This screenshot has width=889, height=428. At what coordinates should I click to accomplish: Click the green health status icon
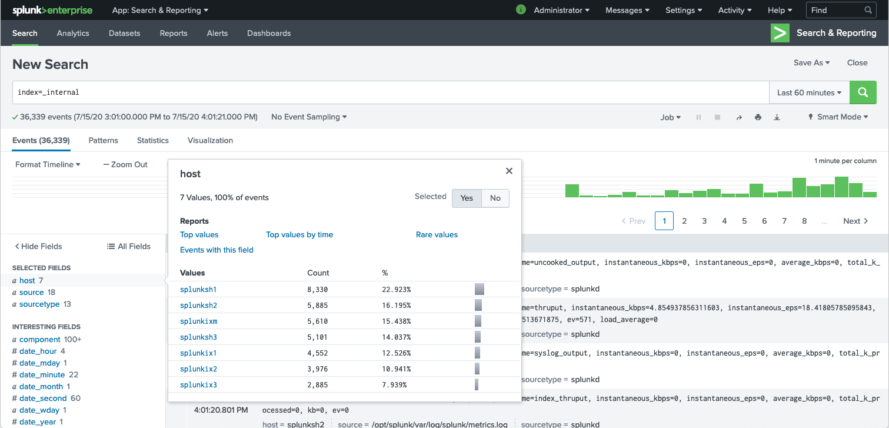(x=521, y=10)
